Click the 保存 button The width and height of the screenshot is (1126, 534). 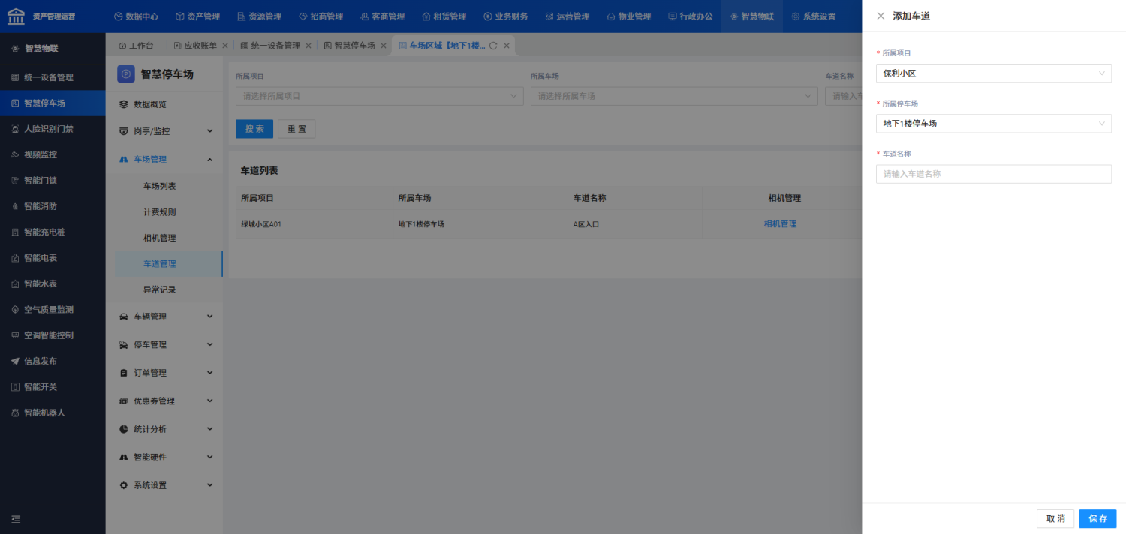click(x=1097, y=519)
